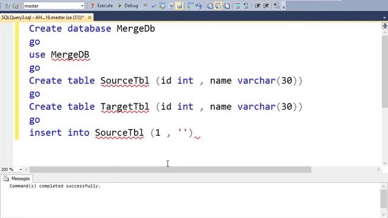Click the Messages pane scroll up arrow
Screen dimensions: 388x218
tap(383, 187)
